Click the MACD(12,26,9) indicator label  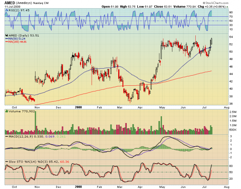click(x=21, y=136)
